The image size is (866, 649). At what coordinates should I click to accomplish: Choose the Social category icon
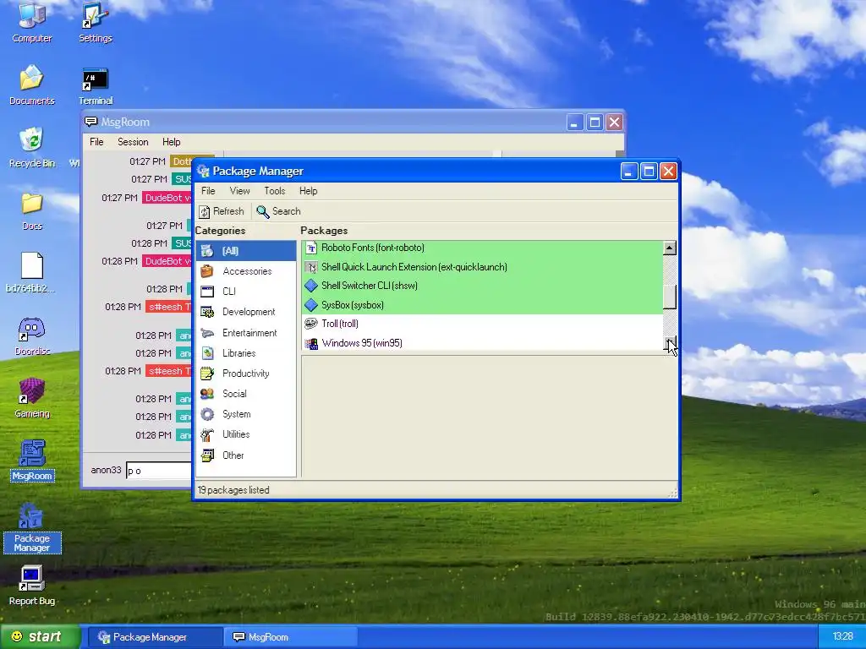(x=207, y=394)
